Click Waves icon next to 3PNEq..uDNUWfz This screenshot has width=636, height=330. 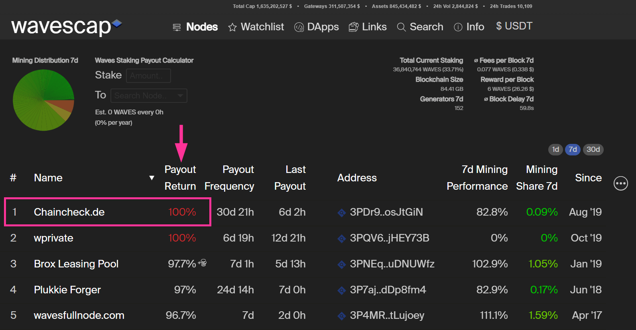[342, 265]
